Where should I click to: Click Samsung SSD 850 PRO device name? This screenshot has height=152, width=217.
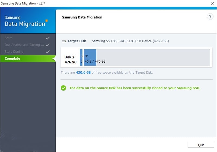[x=130, y=41]
